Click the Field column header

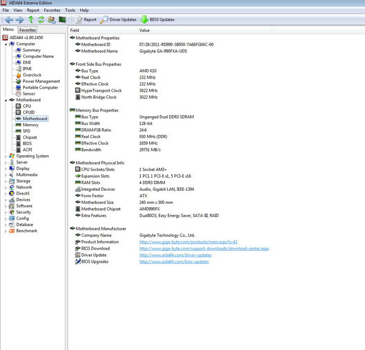(102, 30)
